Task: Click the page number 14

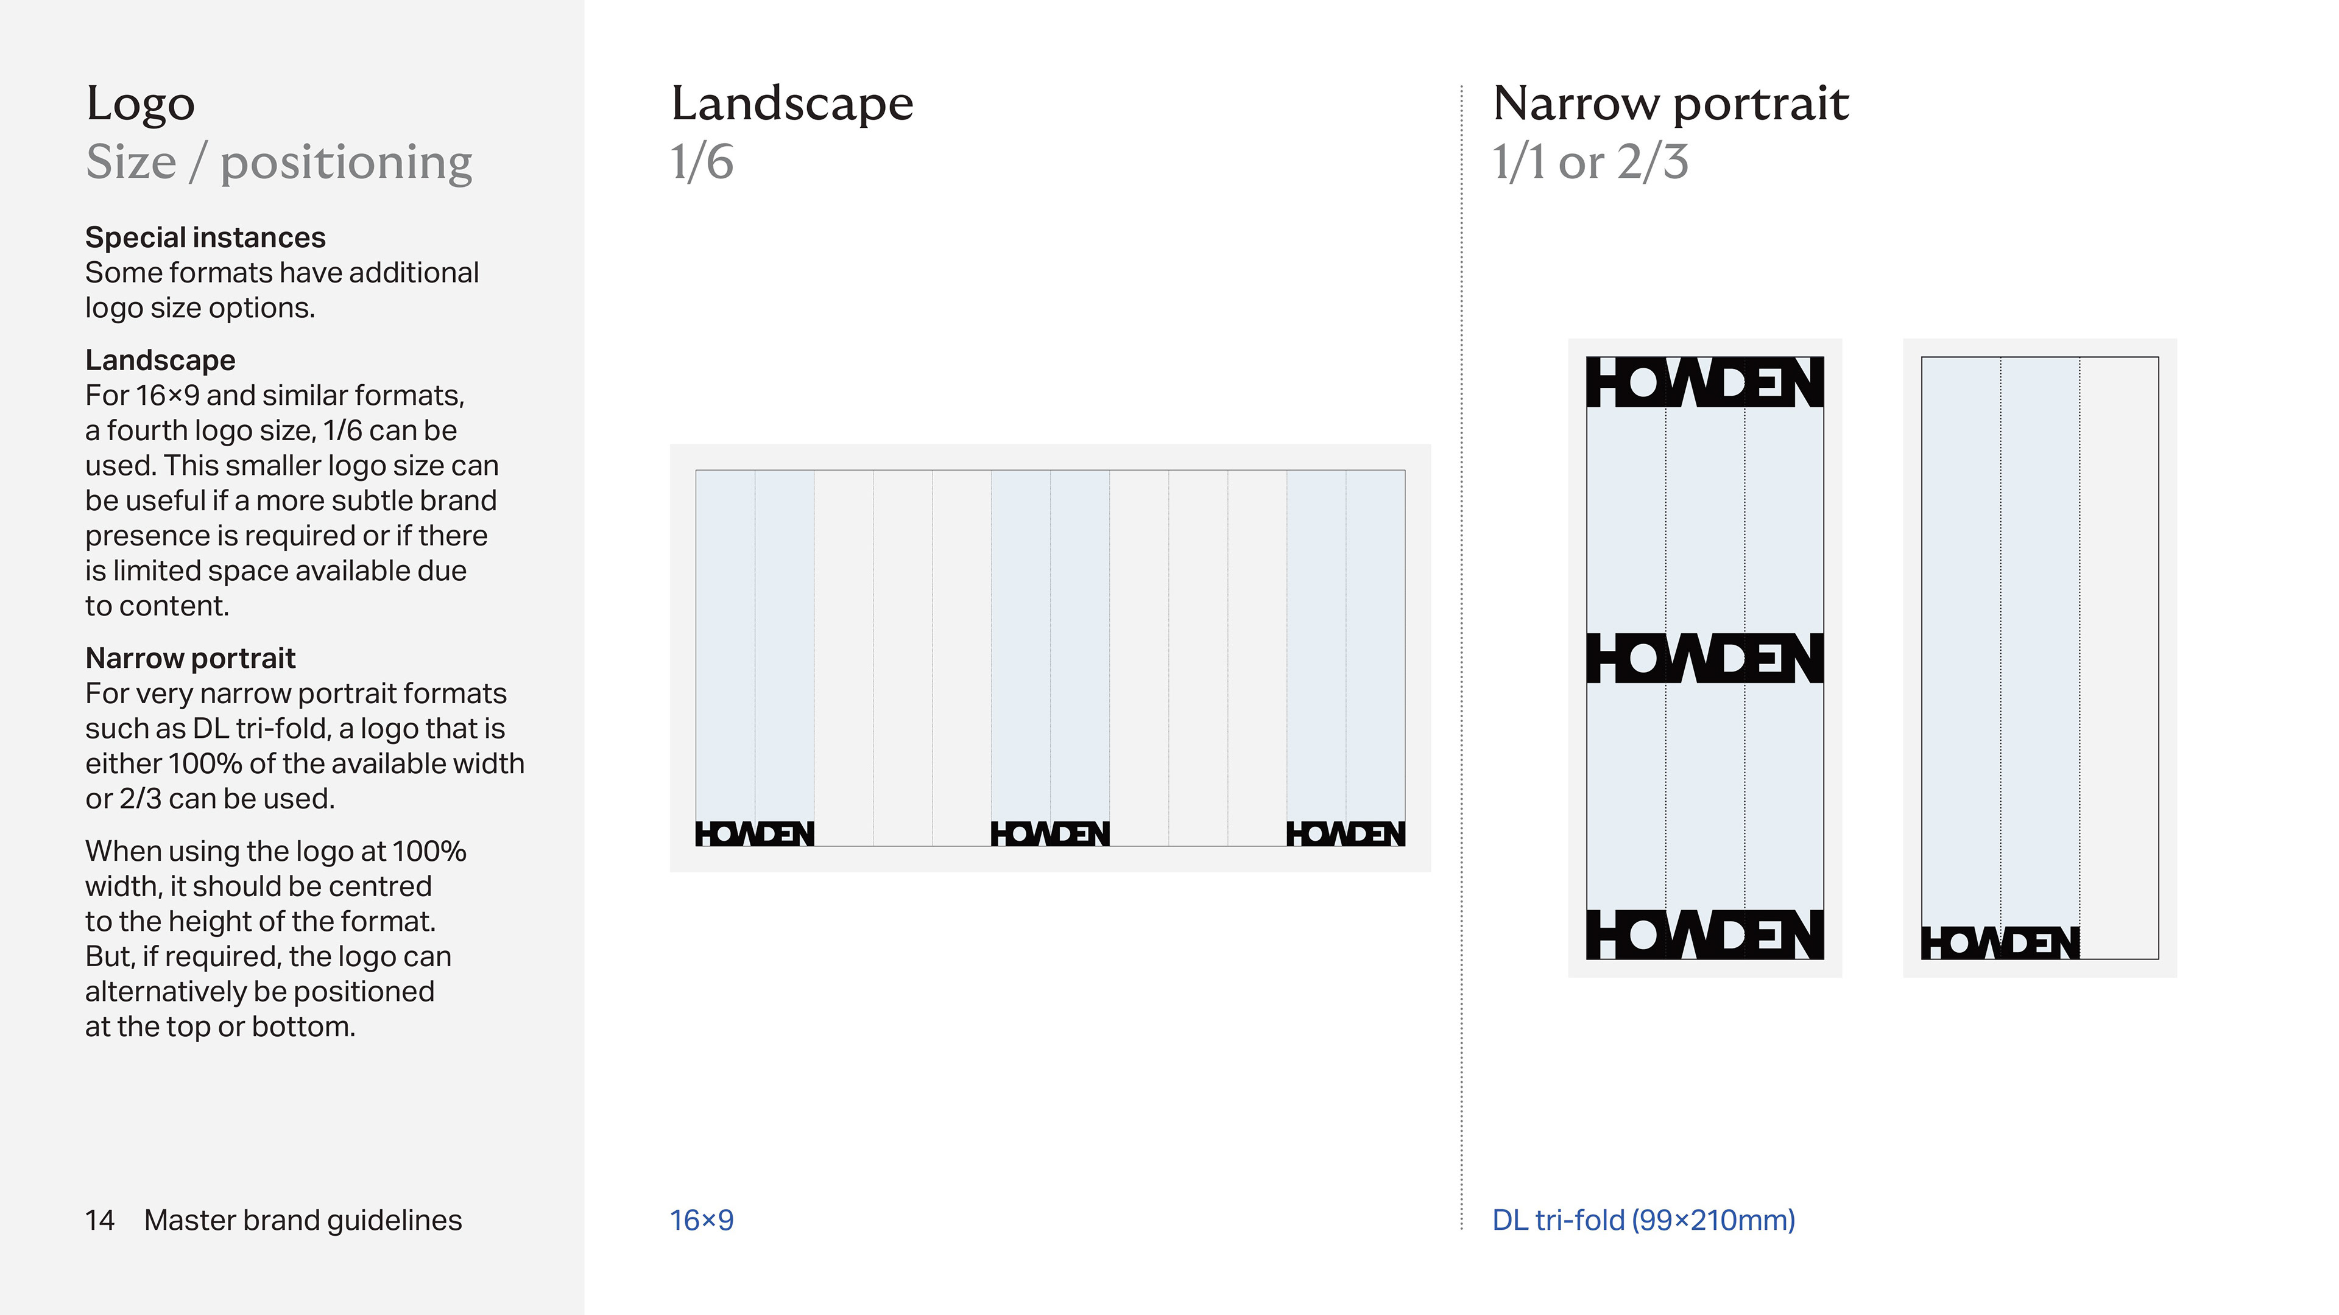Action: 100,1219
